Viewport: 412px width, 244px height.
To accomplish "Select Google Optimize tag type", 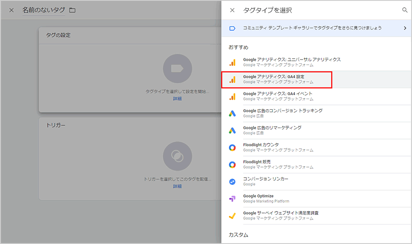I will point(316,199).
